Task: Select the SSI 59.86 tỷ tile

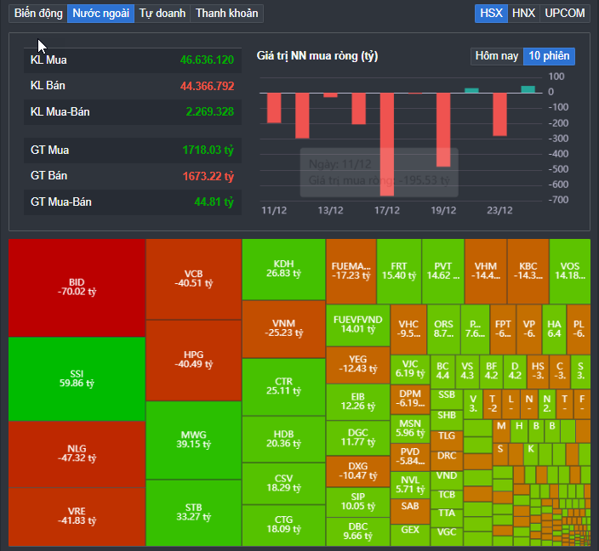Action: pyautogui.click(x=77, y=378)
